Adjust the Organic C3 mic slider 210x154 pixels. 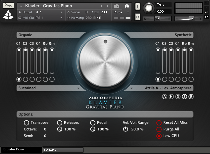(32, 61)
